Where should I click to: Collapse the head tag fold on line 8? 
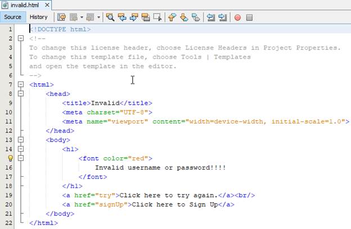(21, 93)
